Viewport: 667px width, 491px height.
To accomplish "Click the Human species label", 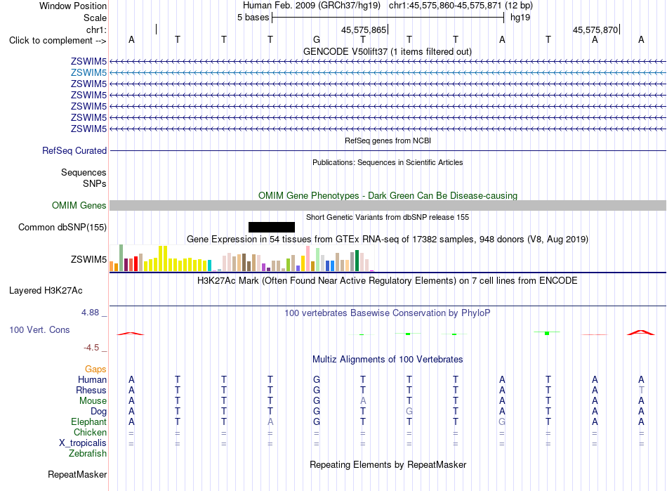I will tap(92, 379).
